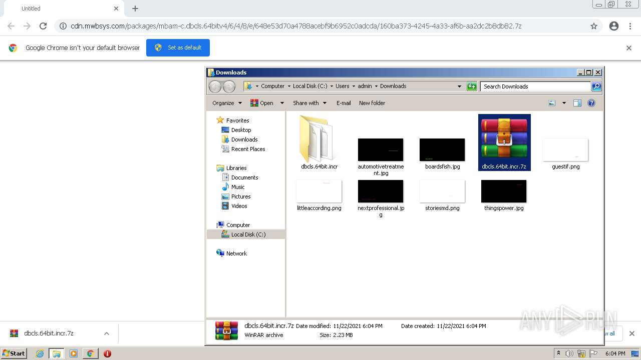The width and height of the screenshot is (641, 360).
Task: Expand the admin breadcrumb arrow
Action: point(376,86)
